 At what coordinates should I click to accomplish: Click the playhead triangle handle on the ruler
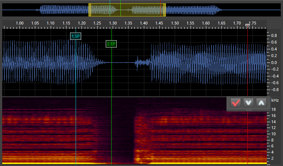point(248,25)
